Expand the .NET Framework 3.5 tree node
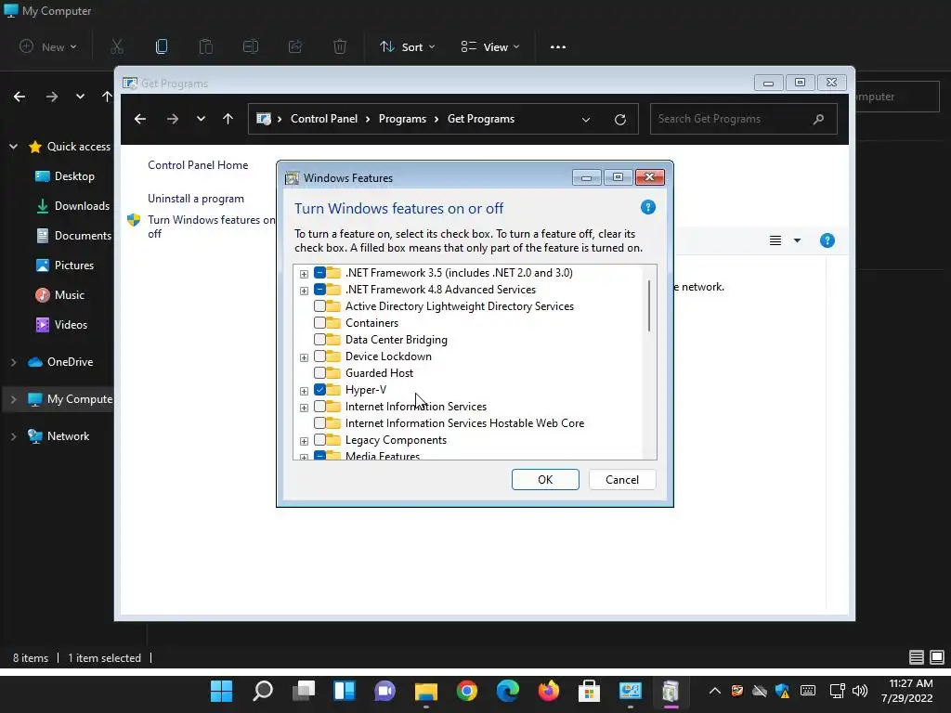951x713 pixels. click(x=304, y=274)
